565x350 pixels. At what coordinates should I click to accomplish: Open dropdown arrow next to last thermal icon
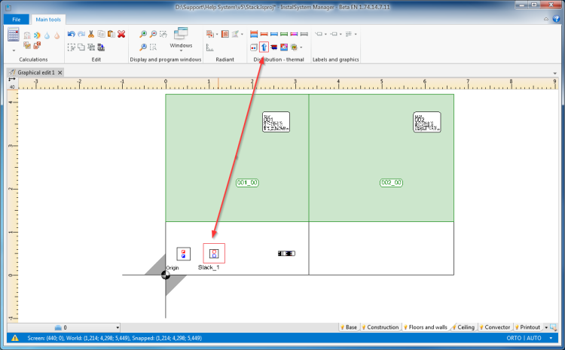click(x=301, y=47)
